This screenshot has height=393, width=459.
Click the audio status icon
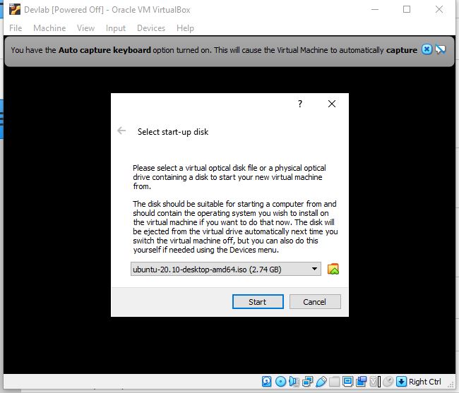click(294, 382)
